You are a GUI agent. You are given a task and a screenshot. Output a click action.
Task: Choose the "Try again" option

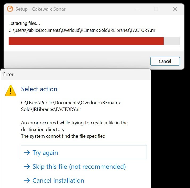[45, 153]
